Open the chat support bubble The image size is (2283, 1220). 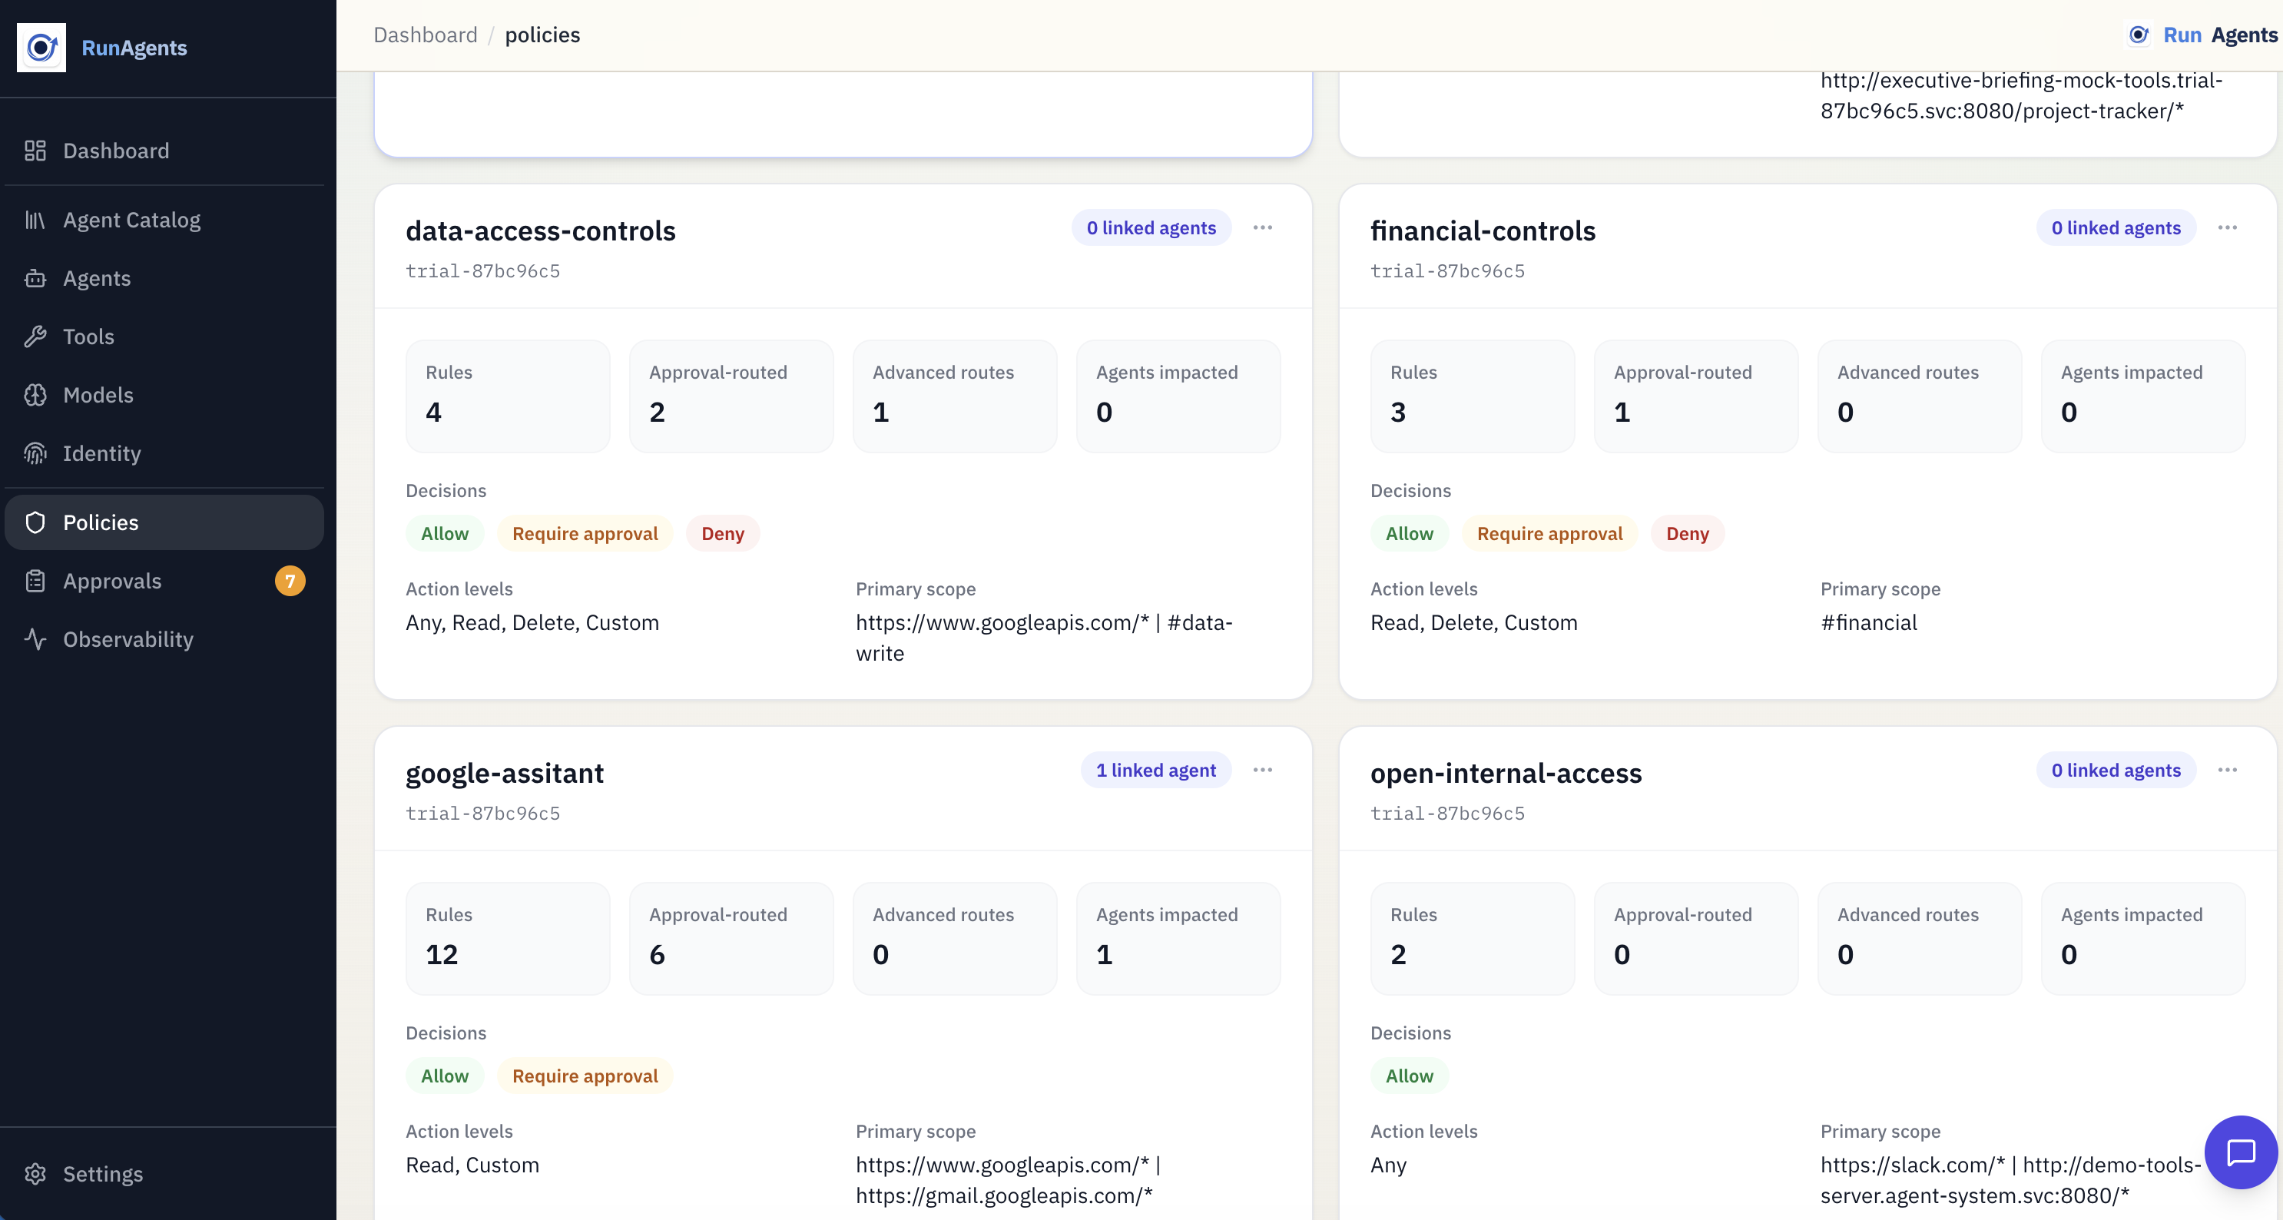pos(2241,1152)
